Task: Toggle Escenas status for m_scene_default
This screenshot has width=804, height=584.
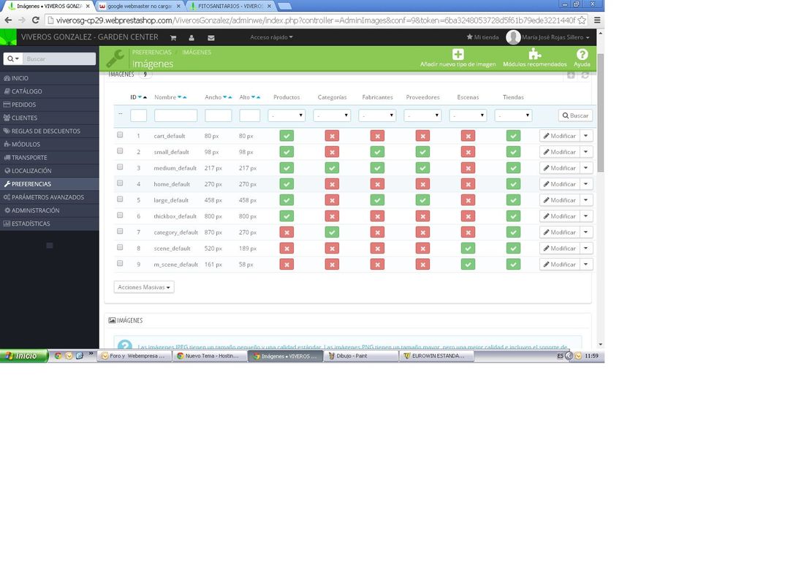Action: coord(468,265)
